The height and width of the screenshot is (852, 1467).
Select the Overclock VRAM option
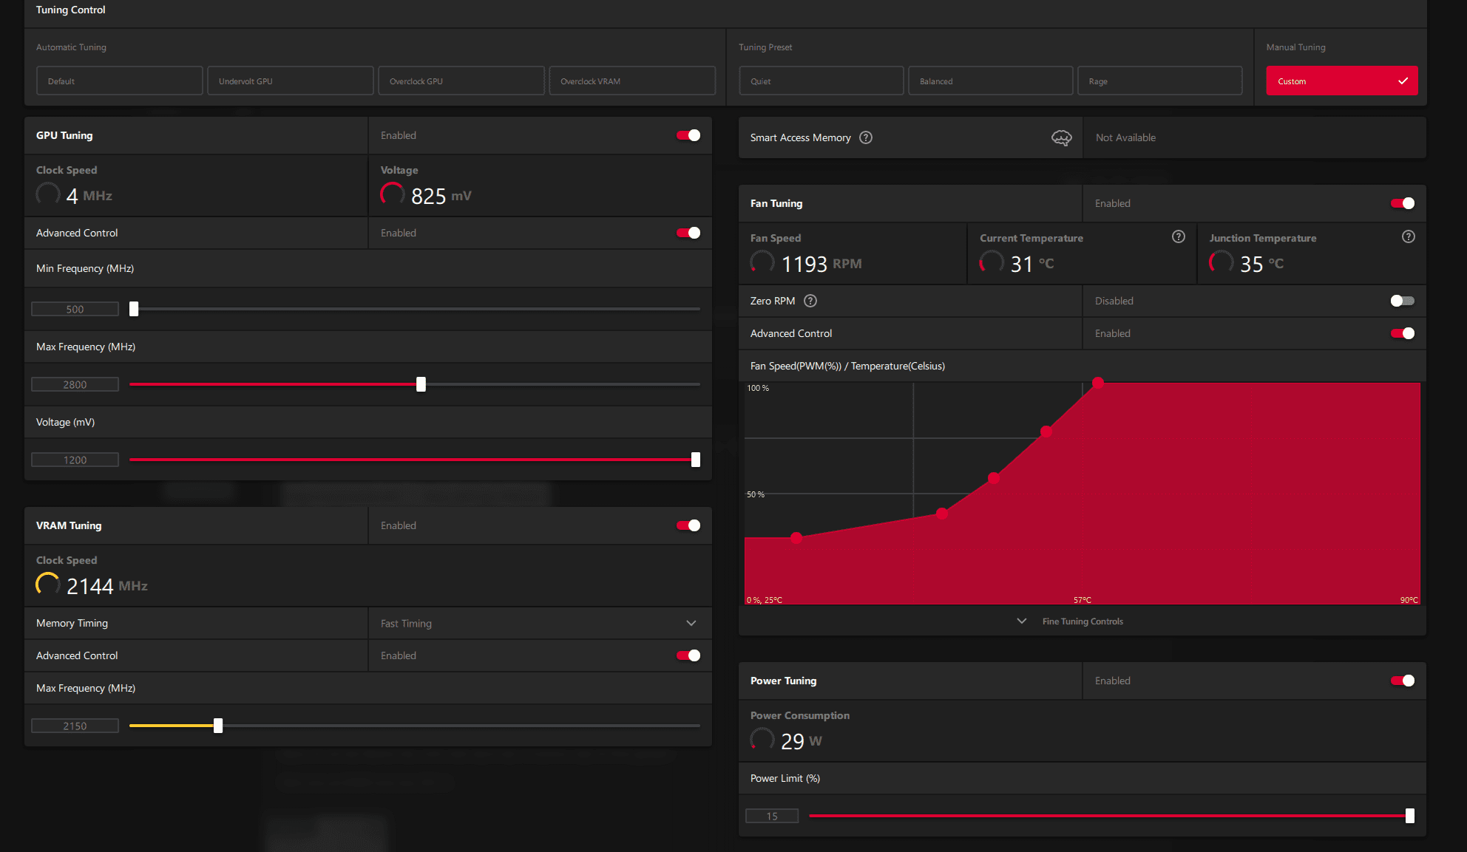[x=632, y=81]
